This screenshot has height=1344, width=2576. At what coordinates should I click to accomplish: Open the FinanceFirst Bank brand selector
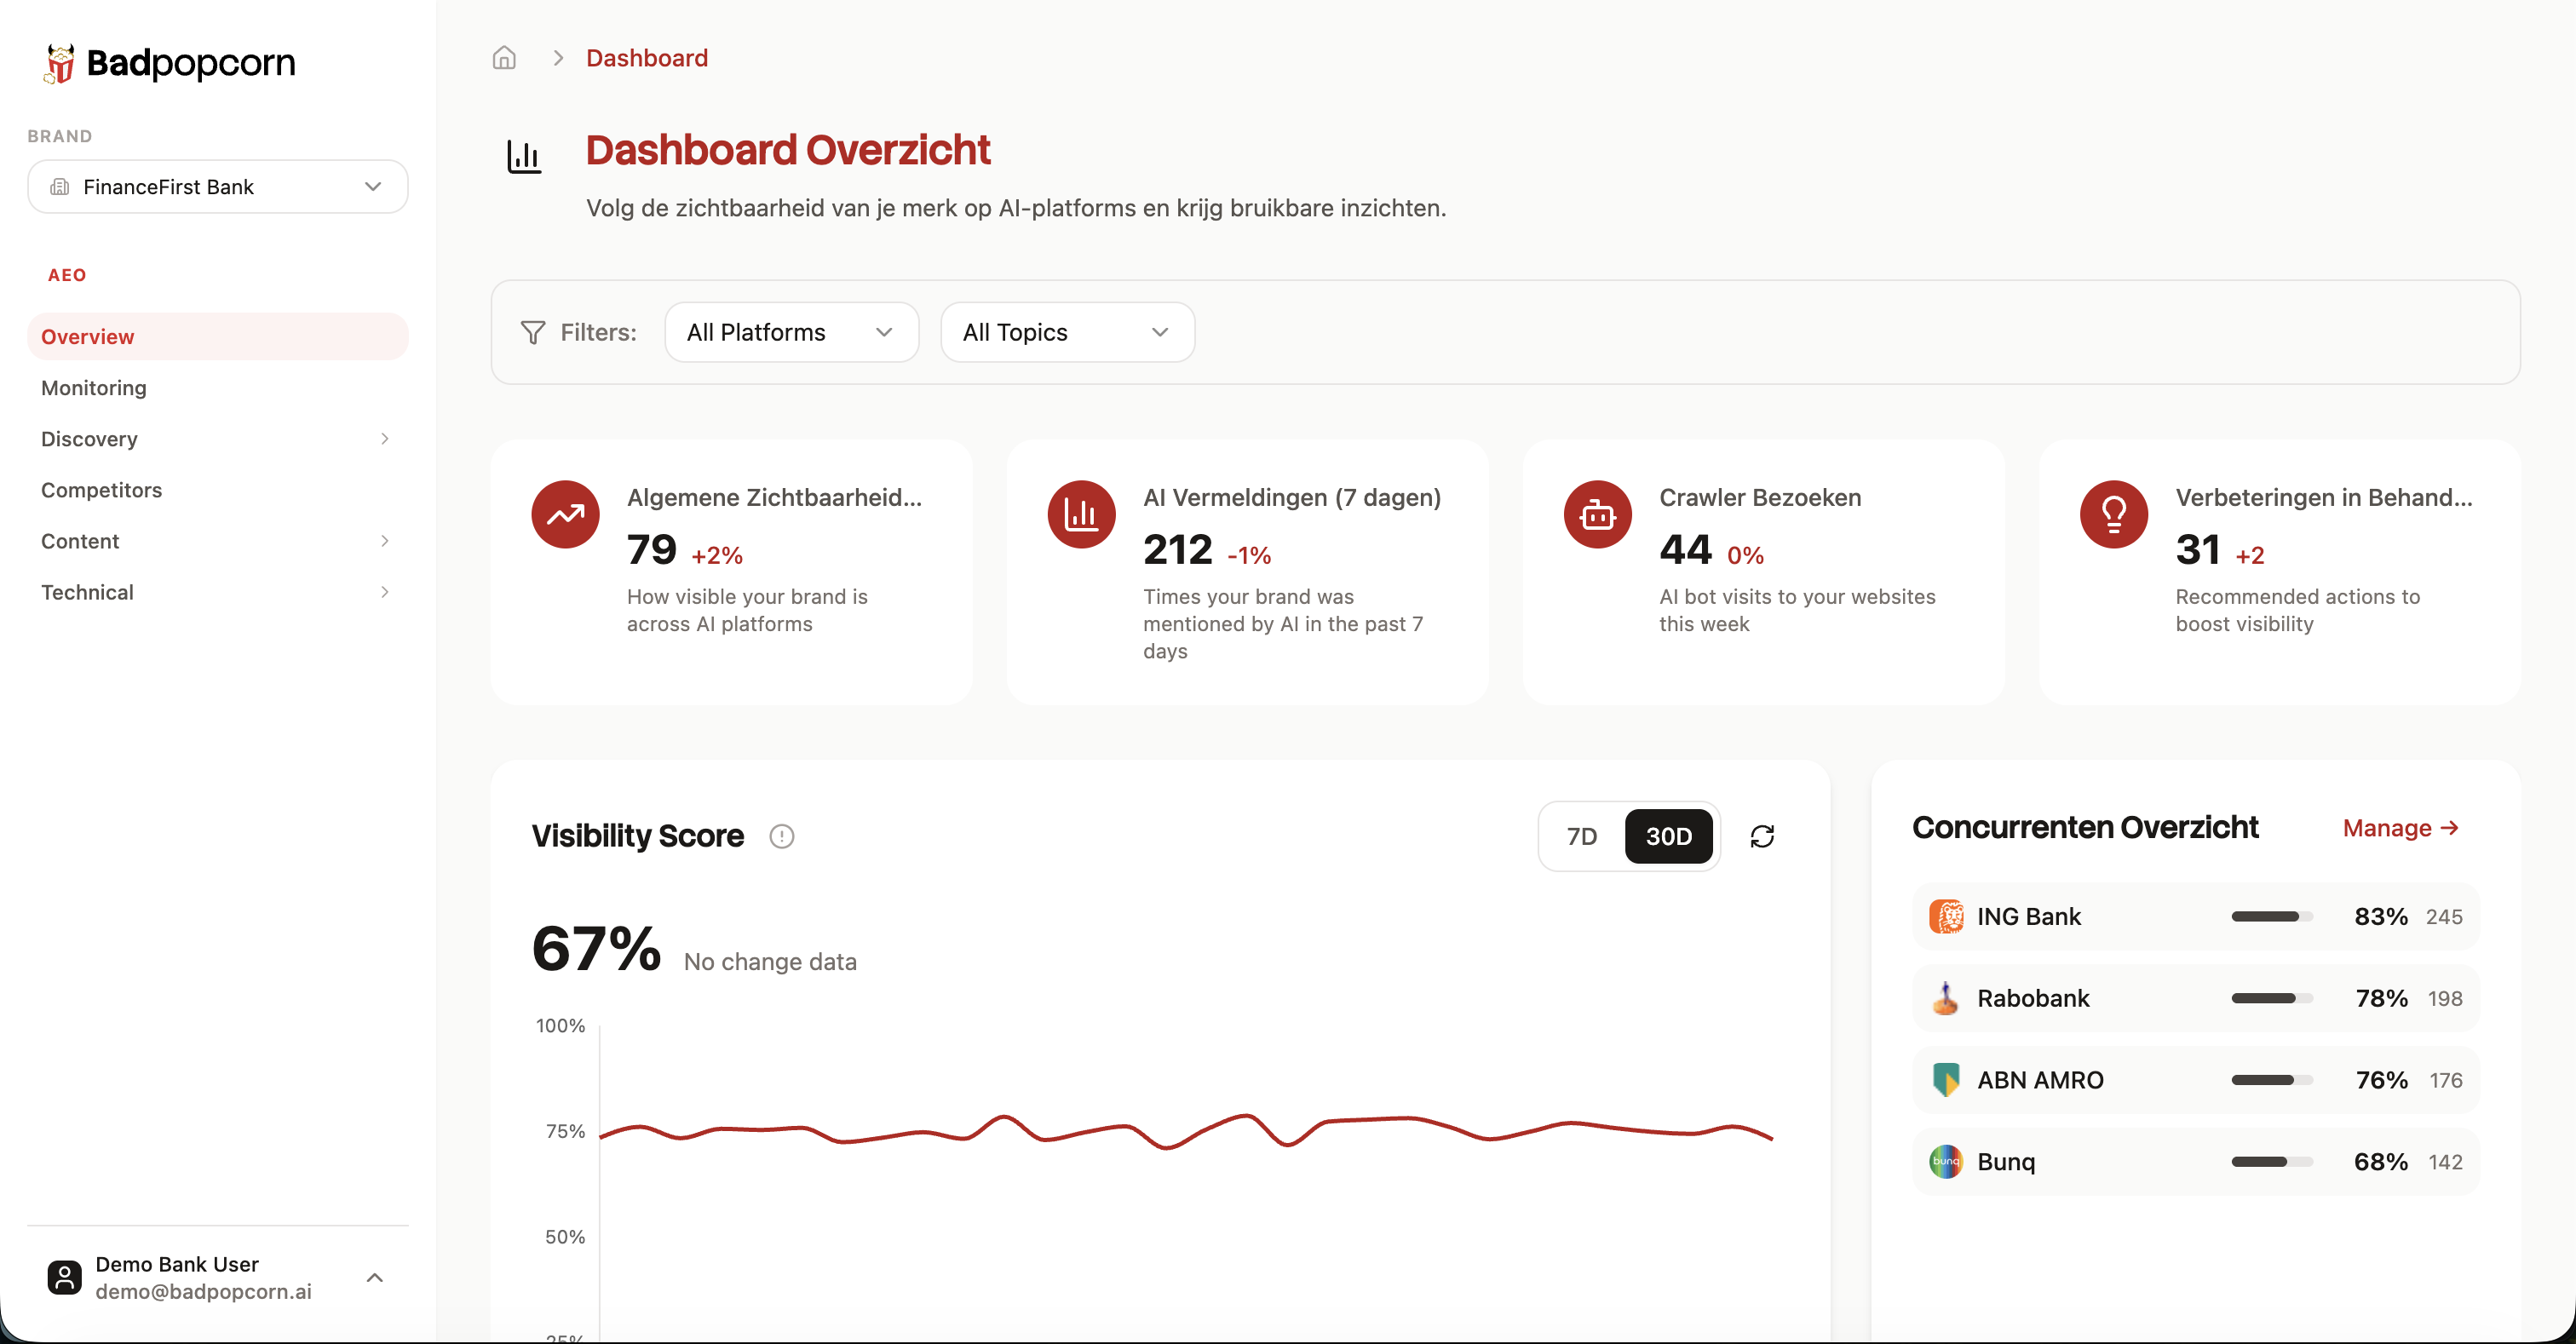tap(217, 187)
